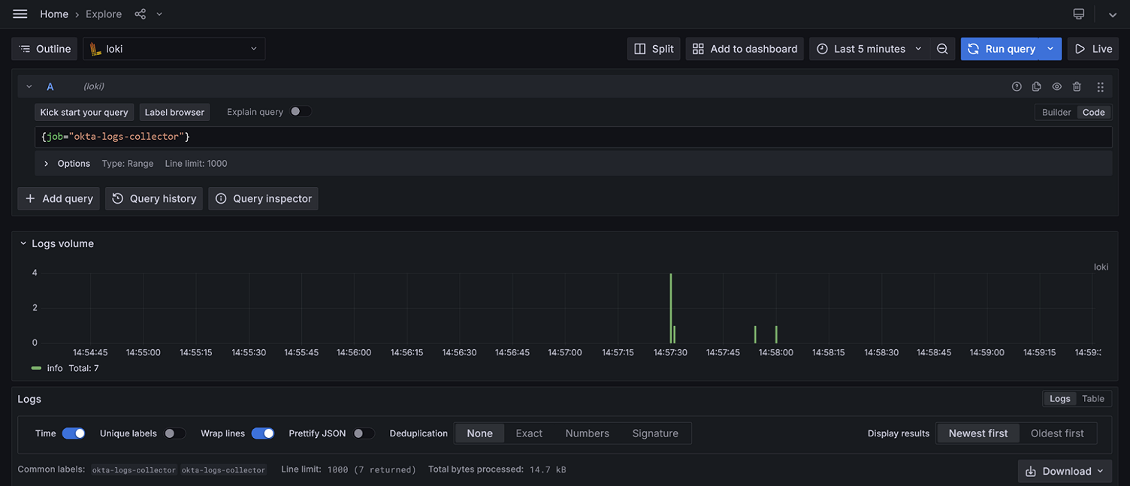Screen dimensions: 1130x486
Task: Delete query A with the trash icon
Action: [x=1077, y=87]
